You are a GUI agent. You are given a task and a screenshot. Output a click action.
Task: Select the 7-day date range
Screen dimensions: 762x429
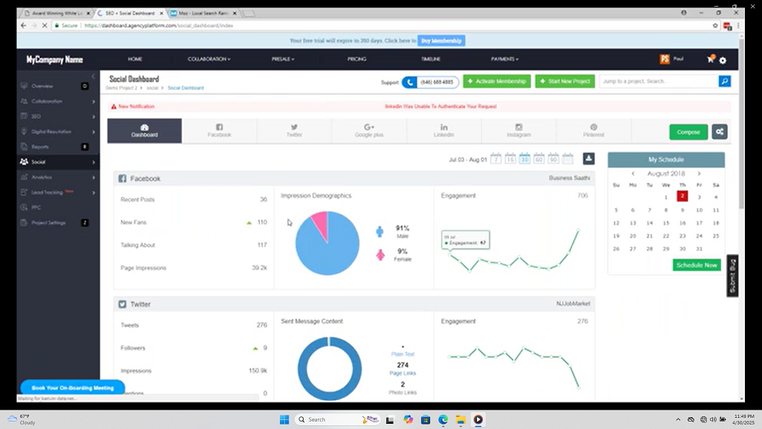496,159
